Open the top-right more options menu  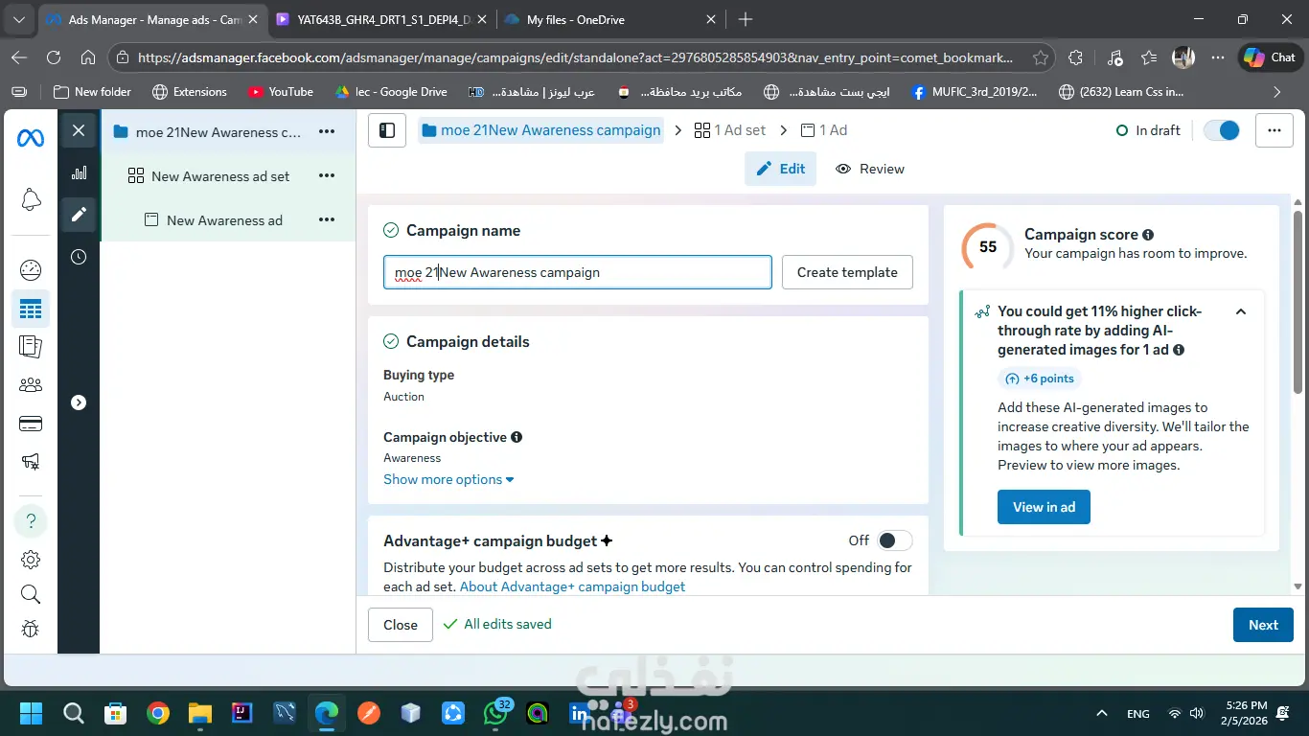tap(1274, 130)
